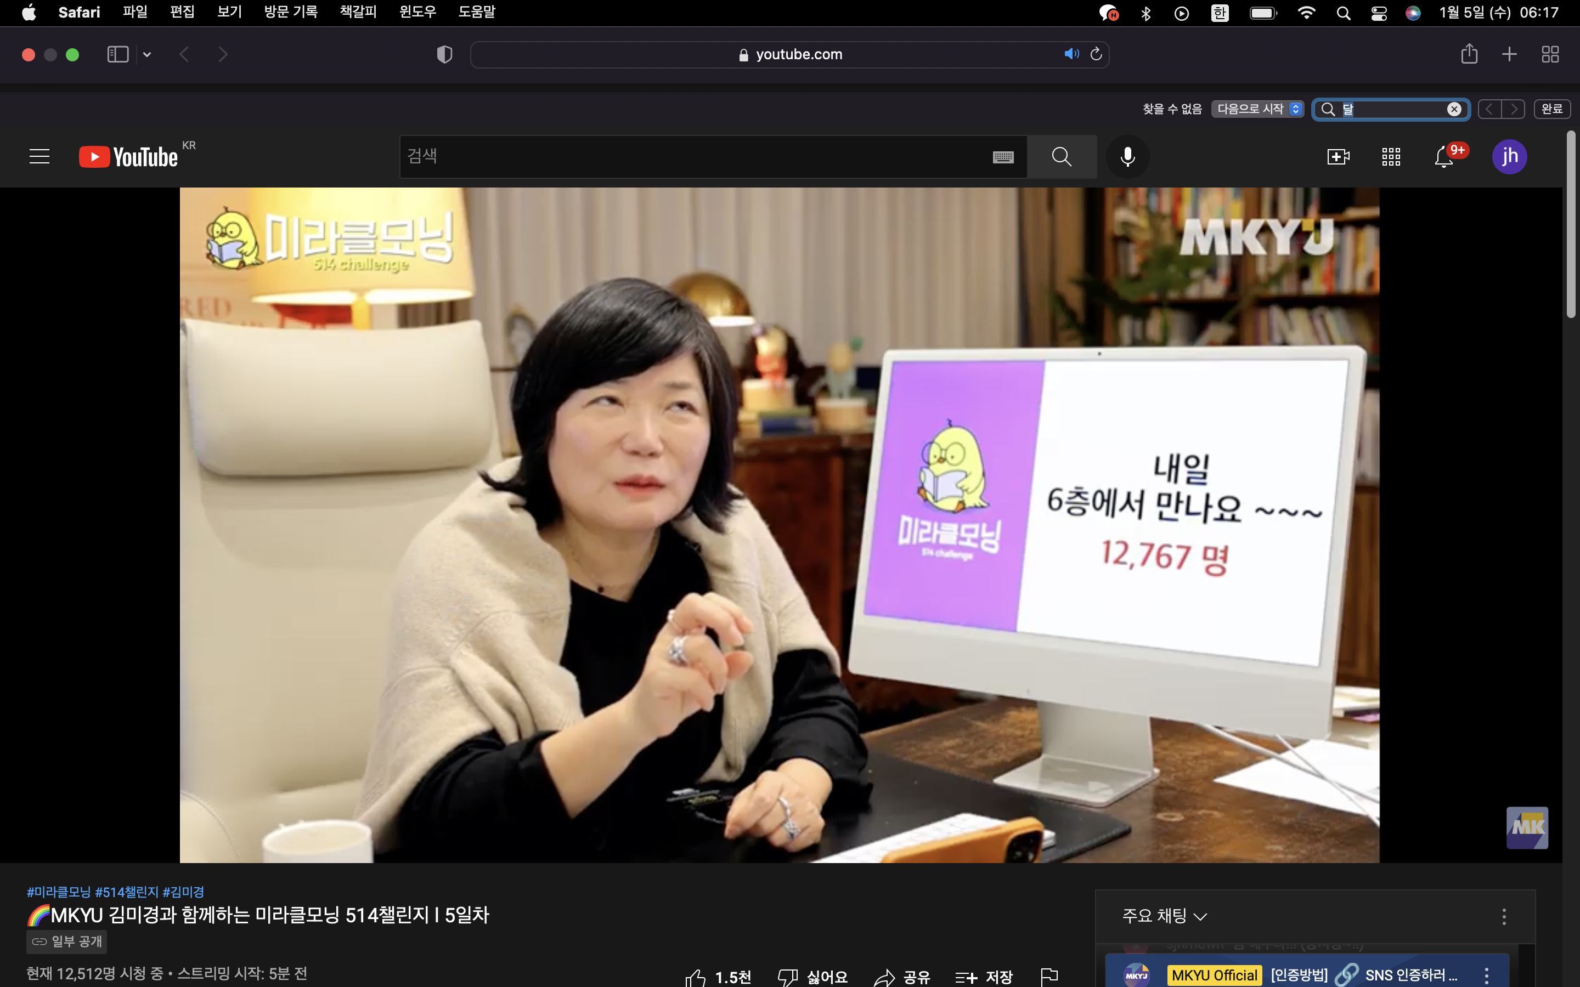This screenshot has width=1580, height=987.
Task: Open the Create video icon
Action: [x=1338, y=157]
